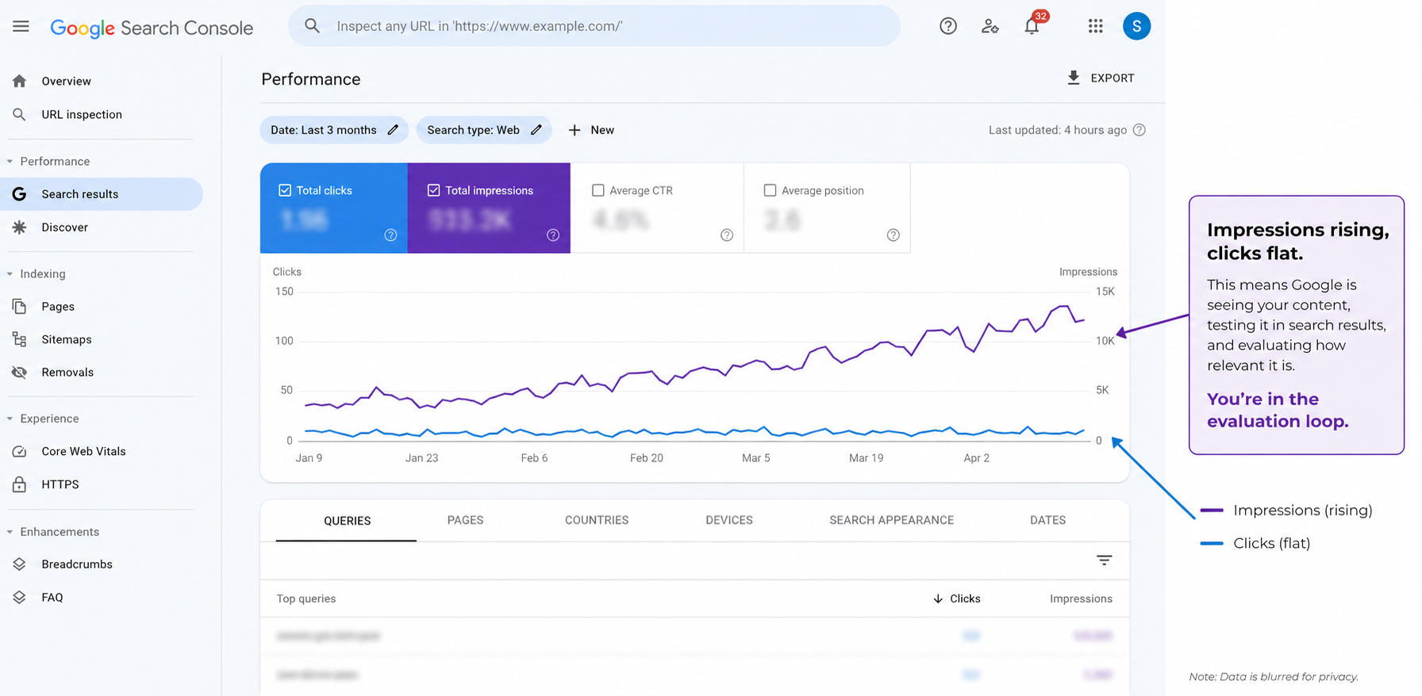1422x696 pixels.
Task: Open the Google apps grid
Action: tap(1095, 26)
